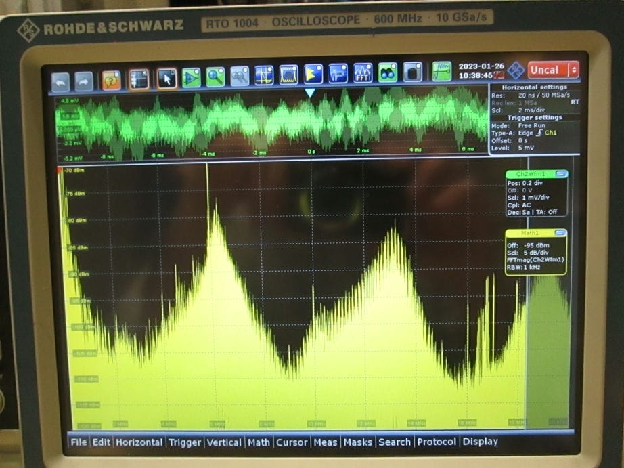Click the Undo arrow icon

(x=60, y=82)
